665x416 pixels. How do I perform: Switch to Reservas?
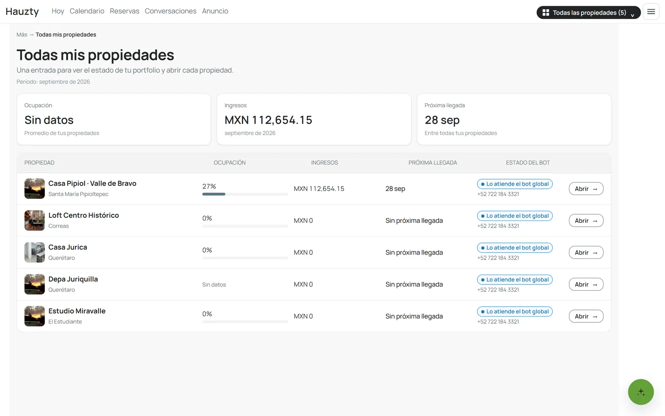coord(124,11)
